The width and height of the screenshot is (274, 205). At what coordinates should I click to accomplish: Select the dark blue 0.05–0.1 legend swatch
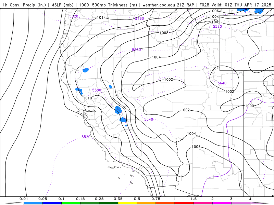[x=52, y=203]
